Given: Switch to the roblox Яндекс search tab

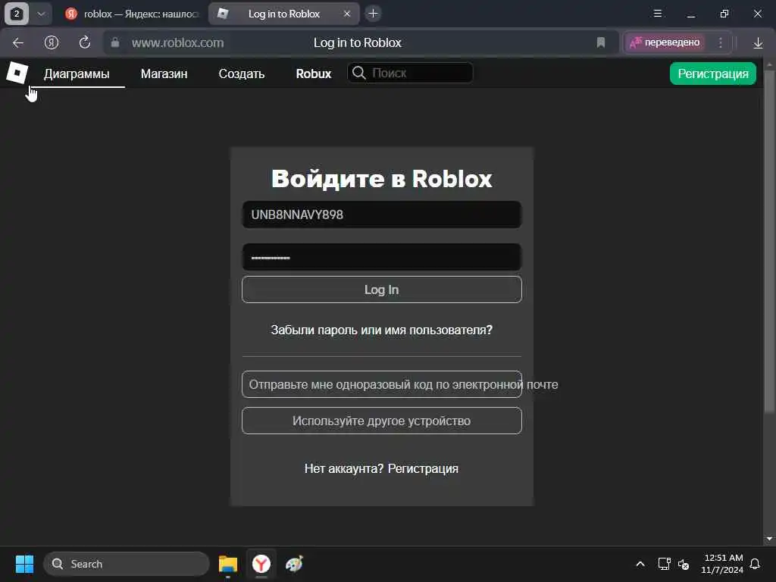Looking at the screenshot, I should [131, 14].
